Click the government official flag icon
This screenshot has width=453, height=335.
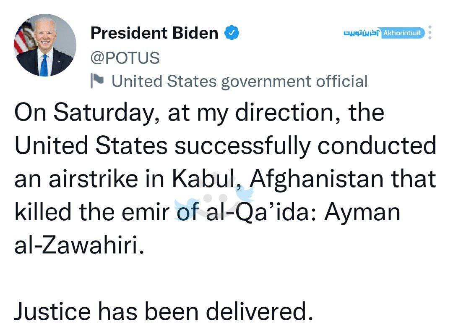coord(97,81)
